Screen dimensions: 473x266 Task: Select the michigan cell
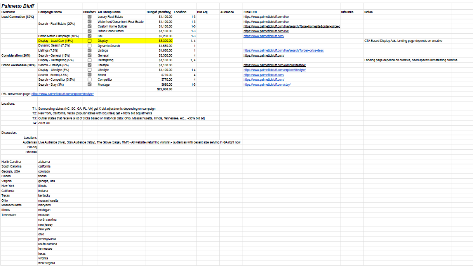click(60, 210)
